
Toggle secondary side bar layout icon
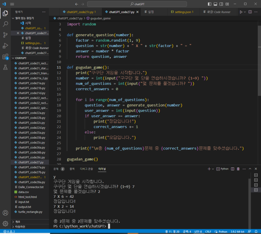click(x=221, y=4)
